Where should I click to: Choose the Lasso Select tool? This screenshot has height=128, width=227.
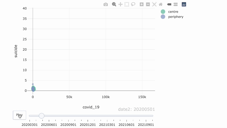(133, 4)
